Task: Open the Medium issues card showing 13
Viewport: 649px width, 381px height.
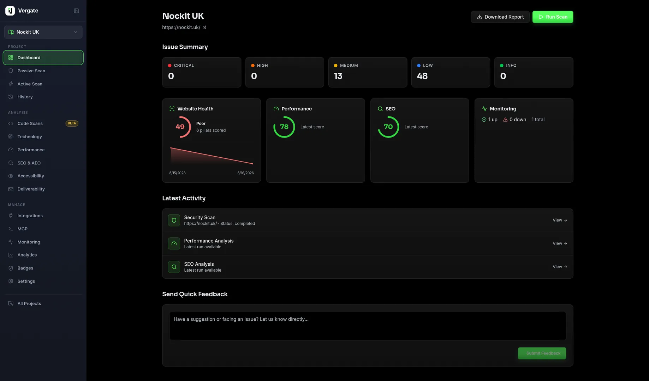Action: pos(368,72)
